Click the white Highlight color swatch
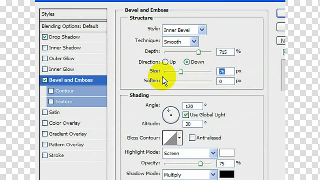The image size is (320, 180). click(x=227, y=153)
